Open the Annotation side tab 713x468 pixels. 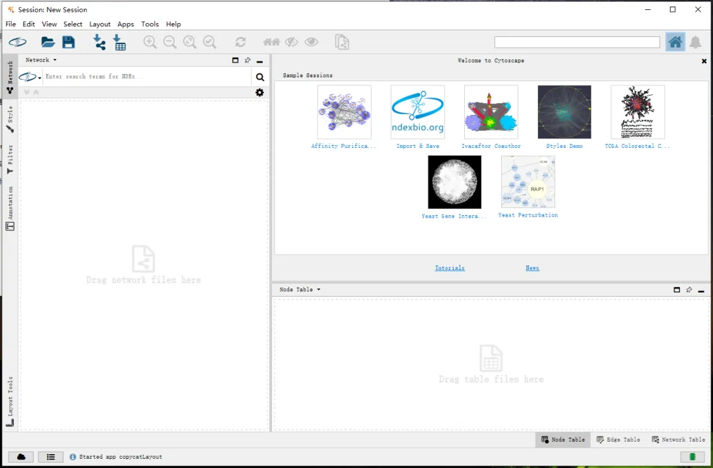point(10,209)
